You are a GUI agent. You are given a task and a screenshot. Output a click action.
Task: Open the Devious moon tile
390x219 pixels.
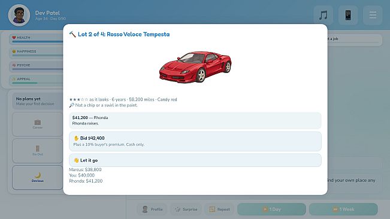pos(38,177)
